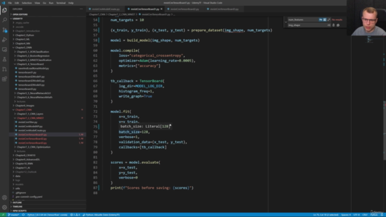The image size is (386, 217).
Task: Click the Explorer more actions ellipsis
Action: coord(81,9)
